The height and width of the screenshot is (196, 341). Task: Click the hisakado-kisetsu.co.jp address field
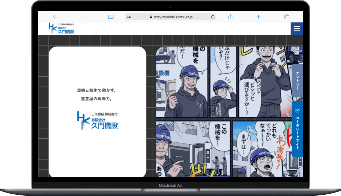[171, 17]
